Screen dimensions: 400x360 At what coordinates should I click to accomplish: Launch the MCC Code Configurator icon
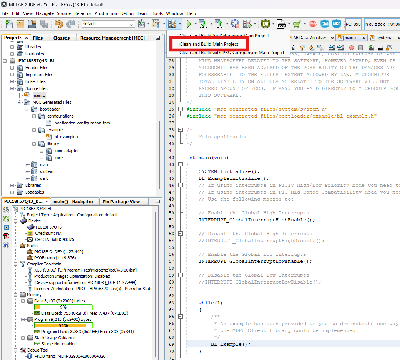coord(337,24)
